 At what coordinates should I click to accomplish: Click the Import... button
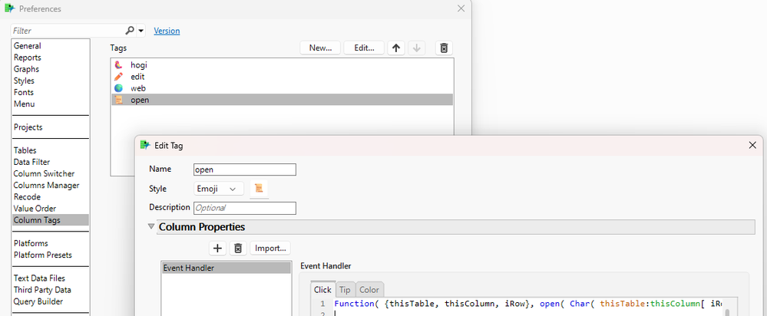click(270, 248)
